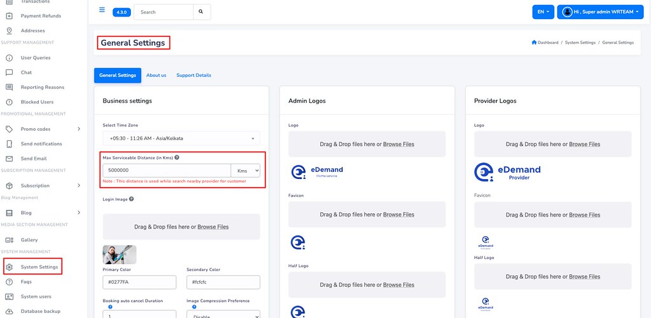Screen dimensions: 651x318
Task: Click the Dashboard breadcrumb link
Action: 547,43
